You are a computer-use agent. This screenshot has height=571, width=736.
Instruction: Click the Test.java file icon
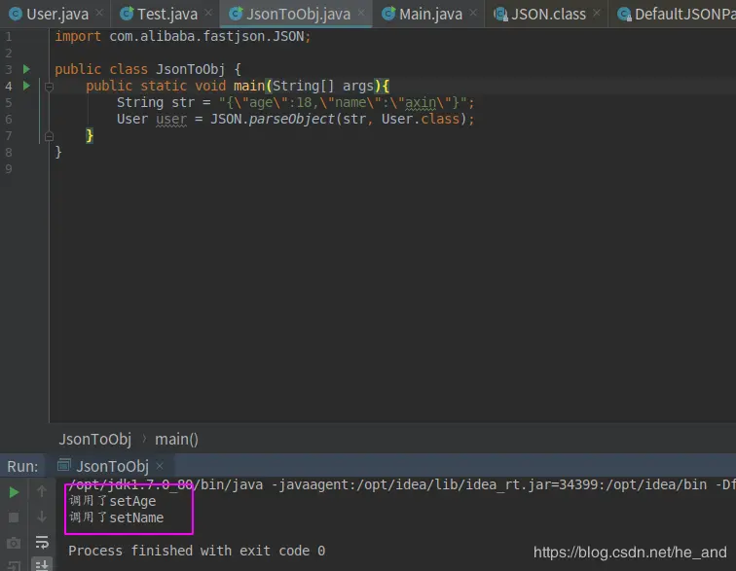[x=127, y=14]
